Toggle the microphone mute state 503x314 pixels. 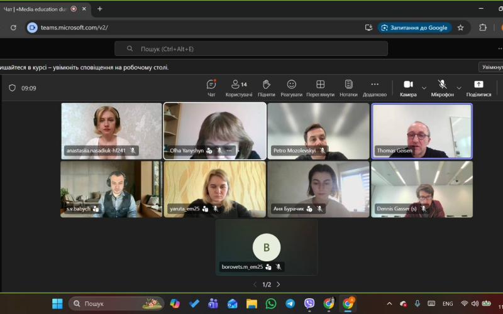coord(442,87)
